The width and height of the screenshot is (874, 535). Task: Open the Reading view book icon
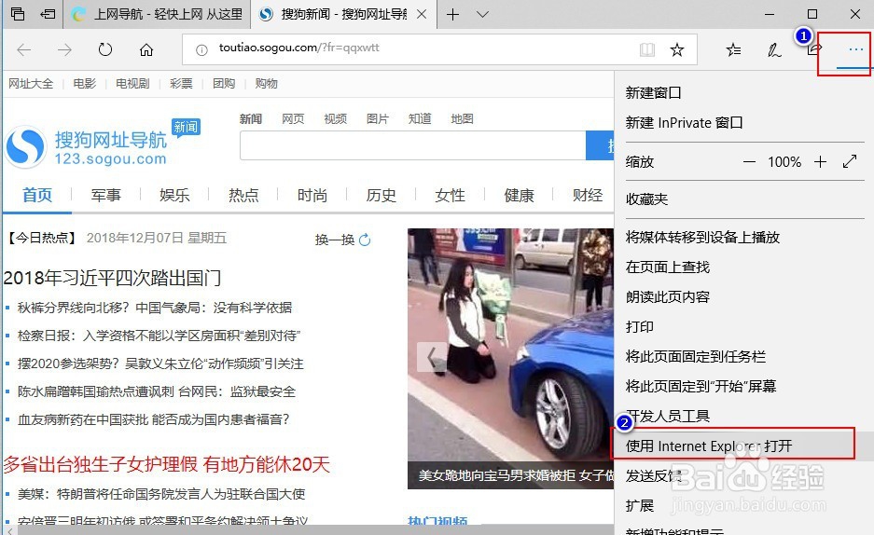coord(647,50)
